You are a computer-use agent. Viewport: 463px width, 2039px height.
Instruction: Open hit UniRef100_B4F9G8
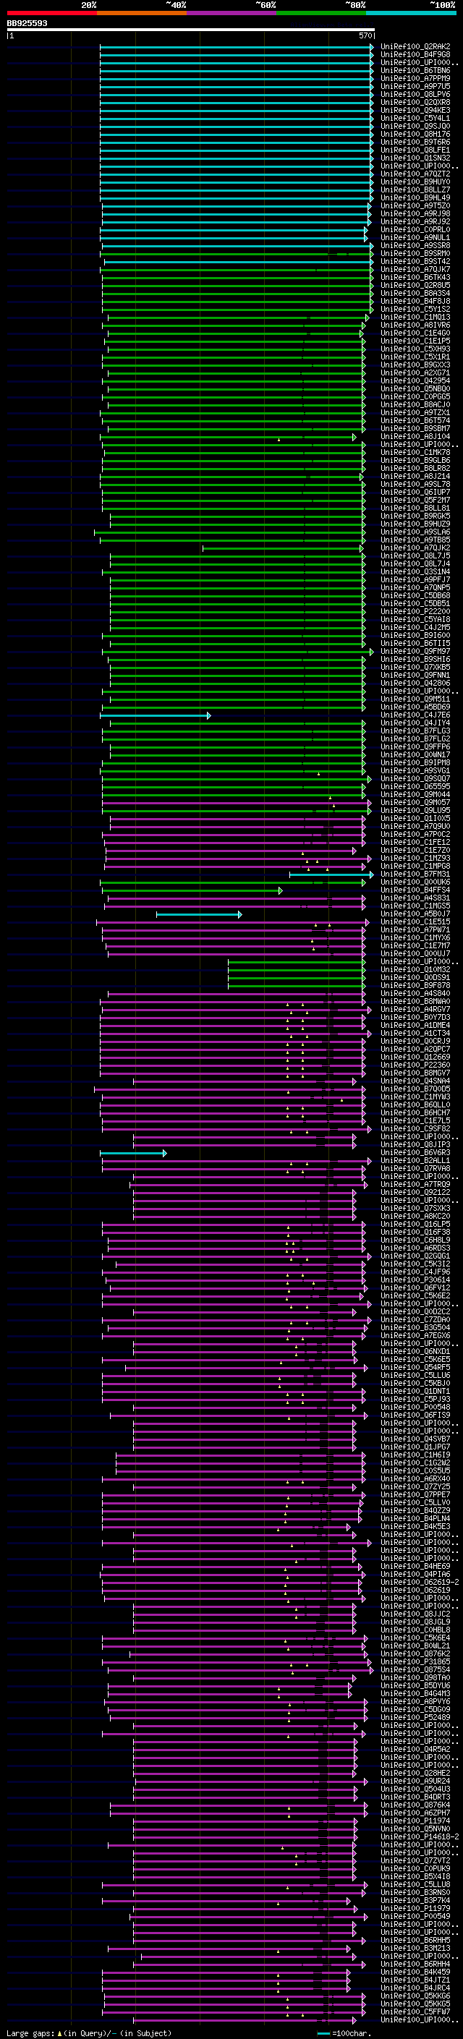coord(415,55)
